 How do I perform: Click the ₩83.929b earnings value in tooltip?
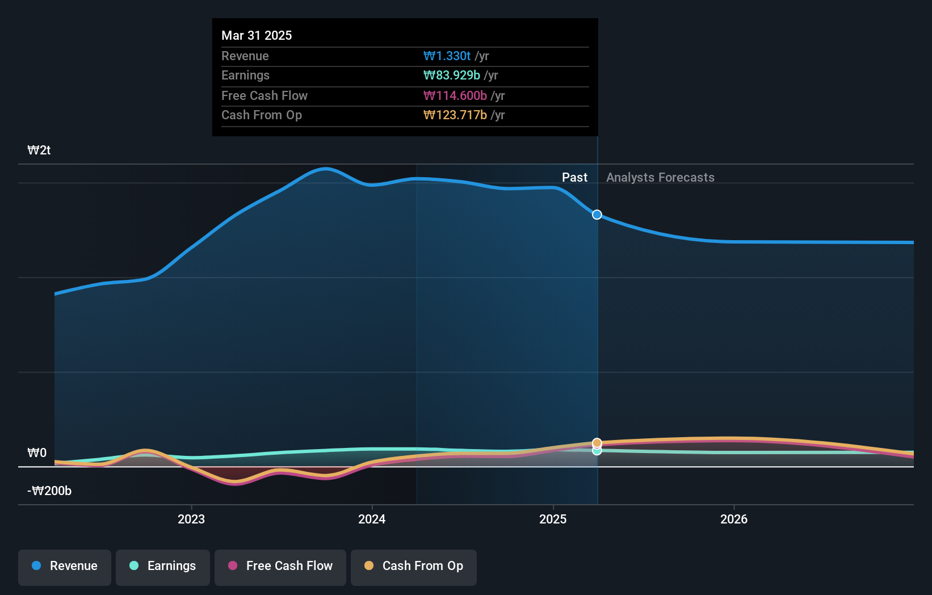coord(452,75)
